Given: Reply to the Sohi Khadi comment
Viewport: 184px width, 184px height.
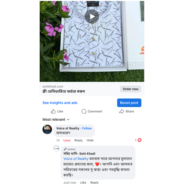Looking at the screenshot, I should click(x=94, y=183).
